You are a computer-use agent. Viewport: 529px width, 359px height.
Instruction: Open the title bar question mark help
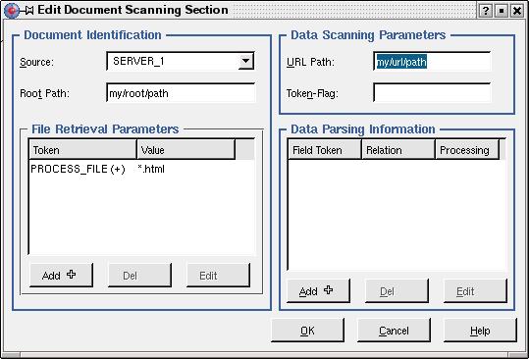(x=485, y=11)
